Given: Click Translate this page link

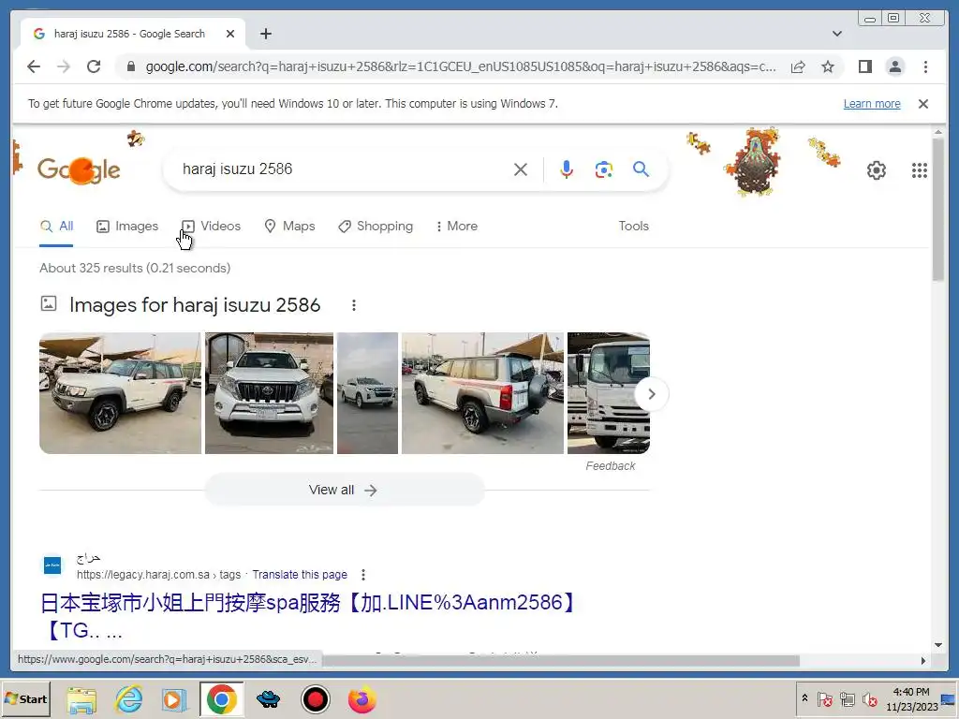Looking at the screenshot, I should tap(300, 575).
